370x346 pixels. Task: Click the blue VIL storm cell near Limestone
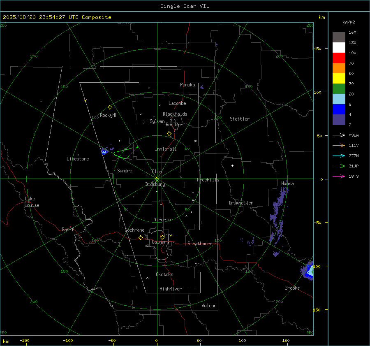click(x=104, y=151)
